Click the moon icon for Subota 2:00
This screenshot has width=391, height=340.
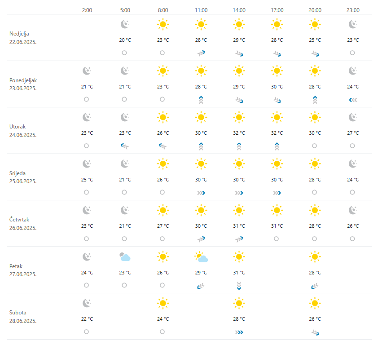(87, 304)
